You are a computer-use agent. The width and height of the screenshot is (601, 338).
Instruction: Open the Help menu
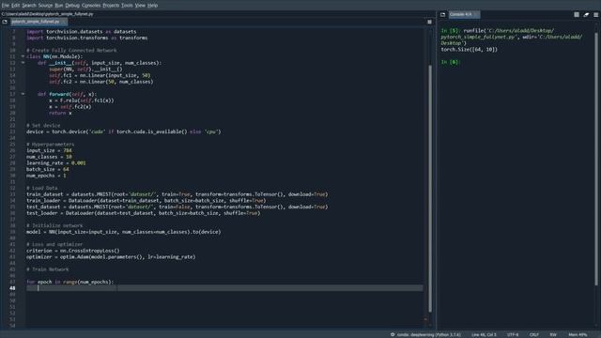point(152,6)
